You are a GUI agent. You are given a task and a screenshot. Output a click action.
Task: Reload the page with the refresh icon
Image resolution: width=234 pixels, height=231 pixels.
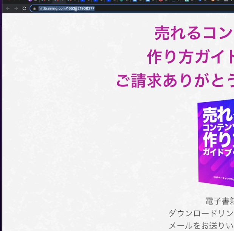24,9
